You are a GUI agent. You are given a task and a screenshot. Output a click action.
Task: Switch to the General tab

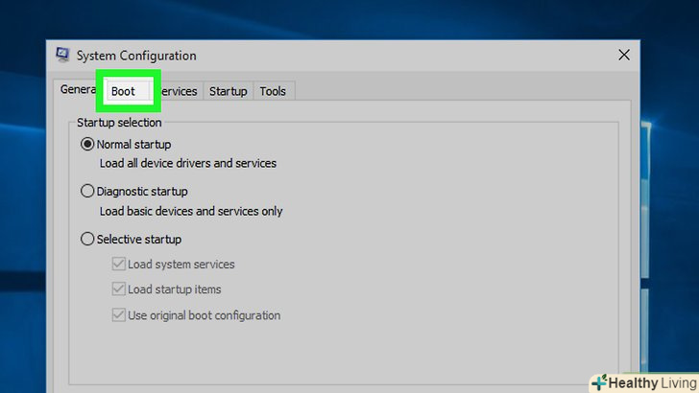pos(77,90)
